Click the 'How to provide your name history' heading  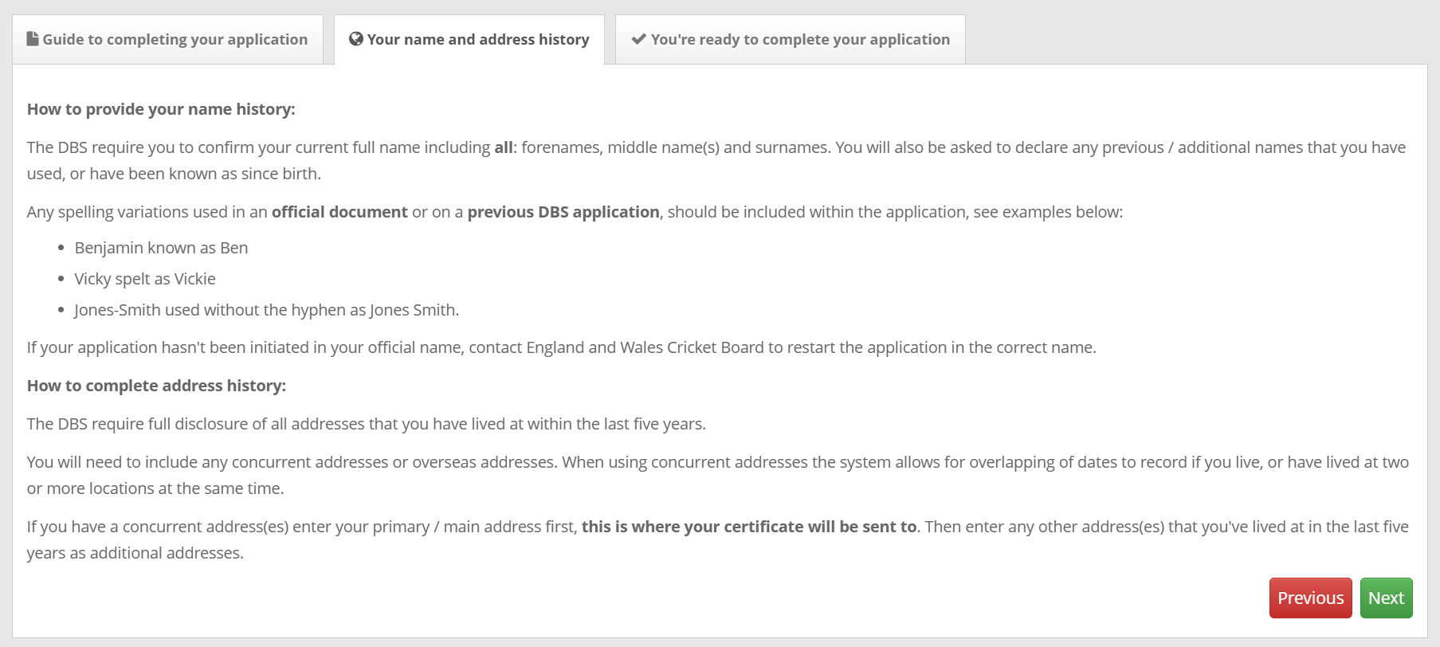[161, 109]
